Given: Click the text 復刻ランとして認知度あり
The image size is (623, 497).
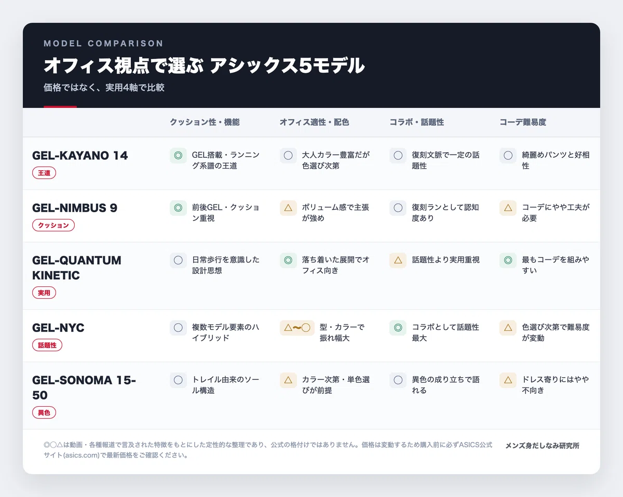Looking at the screenshot, I should 445,213.
